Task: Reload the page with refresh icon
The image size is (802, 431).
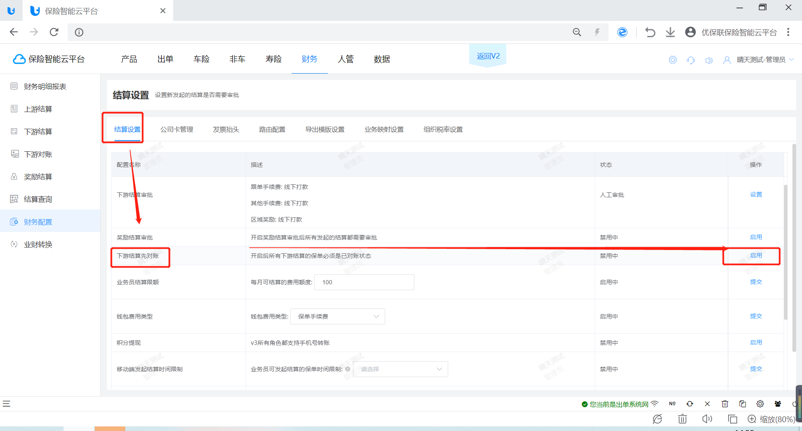Action: tap(54, 32)
